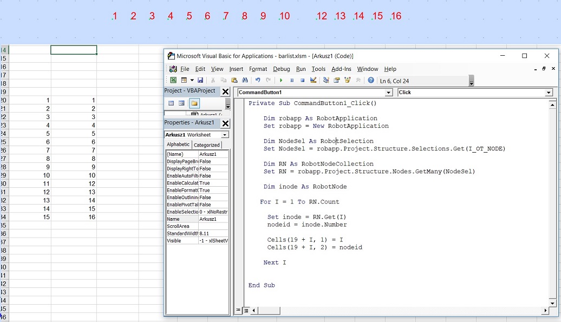Open the Edit menu
The height and width of the screenshot is (322, 561).
tap(200, 69)
